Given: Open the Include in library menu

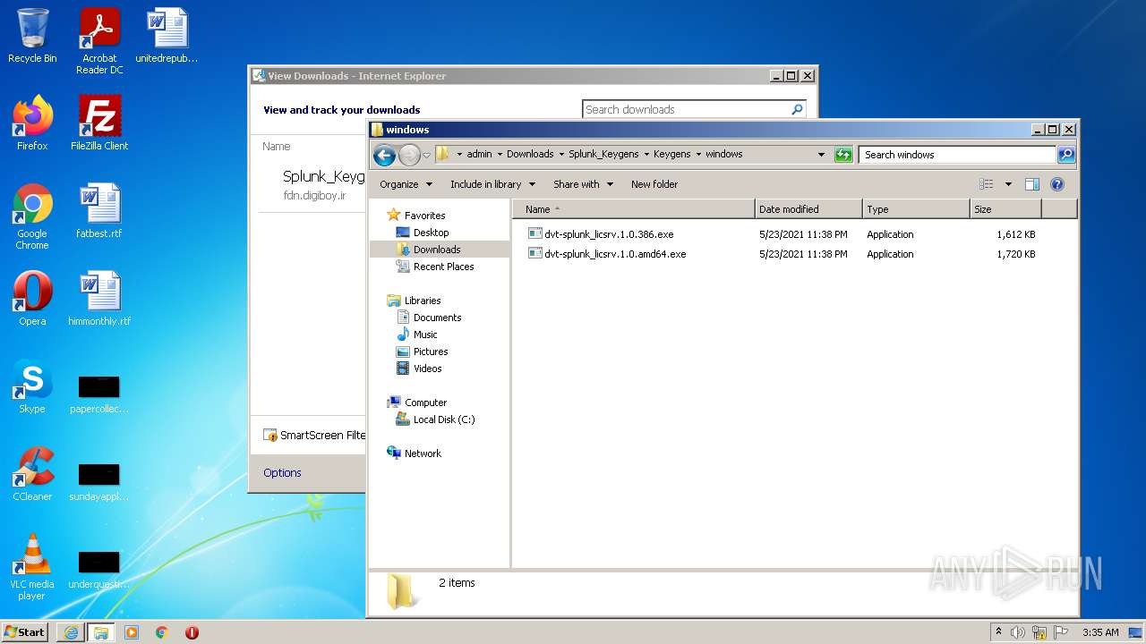Looking at the screenshot, I should coord(492,184).
